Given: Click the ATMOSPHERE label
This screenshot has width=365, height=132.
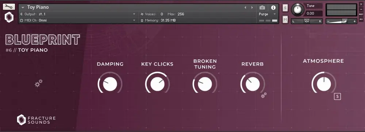Looking at the screenshot, I should tap(323, 61).
